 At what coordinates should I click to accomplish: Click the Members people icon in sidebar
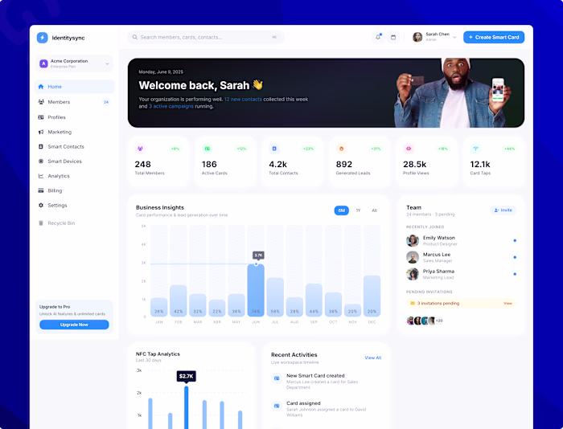[x=41, y=102]
